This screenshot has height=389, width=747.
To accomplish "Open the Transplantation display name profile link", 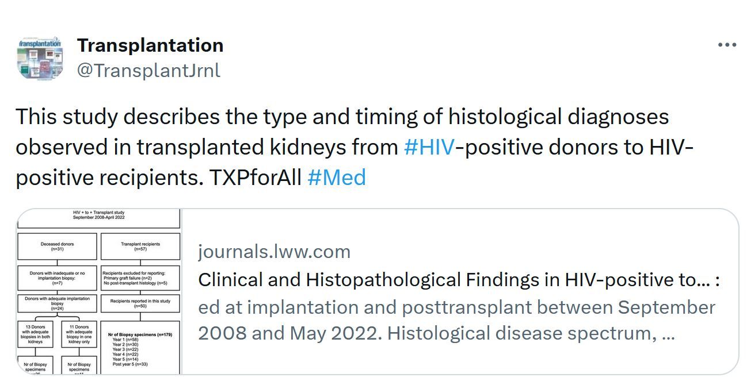I will pos(150,45).
